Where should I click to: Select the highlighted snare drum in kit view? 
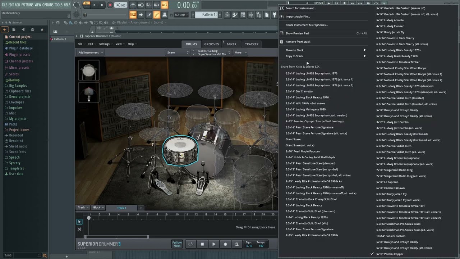[x=180, y=150]
